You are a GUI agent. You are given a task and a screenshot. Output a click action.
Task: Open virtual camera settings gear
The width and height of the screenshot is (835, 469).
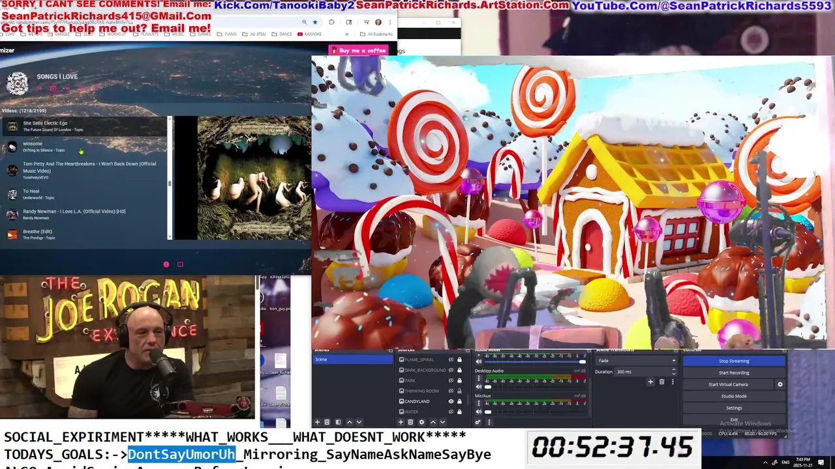click(780, 384)
